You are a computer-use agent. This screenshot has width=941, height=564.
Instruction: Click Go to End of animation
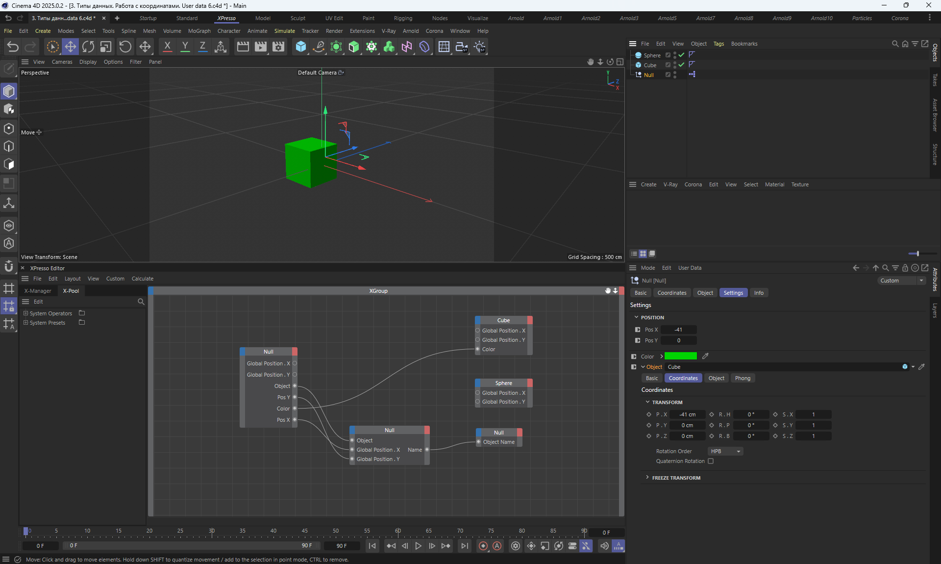coord(464,546)
